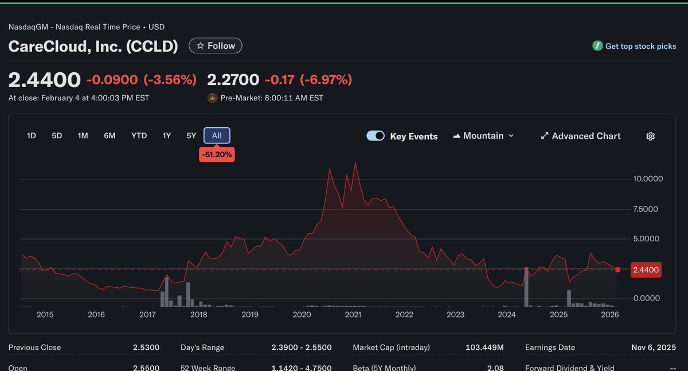Select the All time range
This screenshot has width=688, height=371.
(217, 136)
